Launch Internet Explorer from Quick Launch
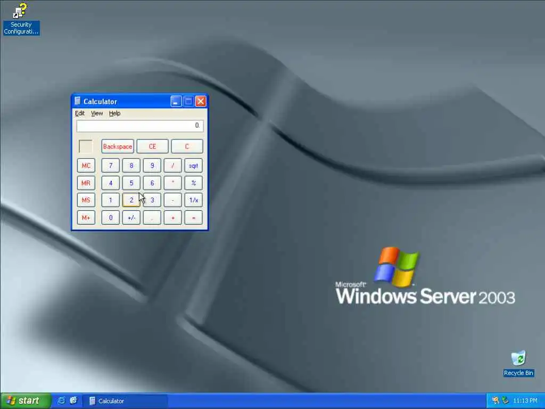This screenshot has height=409, width=545. [61, 400]
